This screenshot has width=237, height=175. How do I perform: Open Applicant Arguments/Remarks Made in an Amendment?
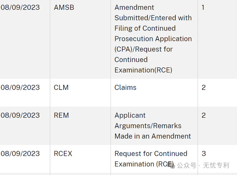coord(153,126)
